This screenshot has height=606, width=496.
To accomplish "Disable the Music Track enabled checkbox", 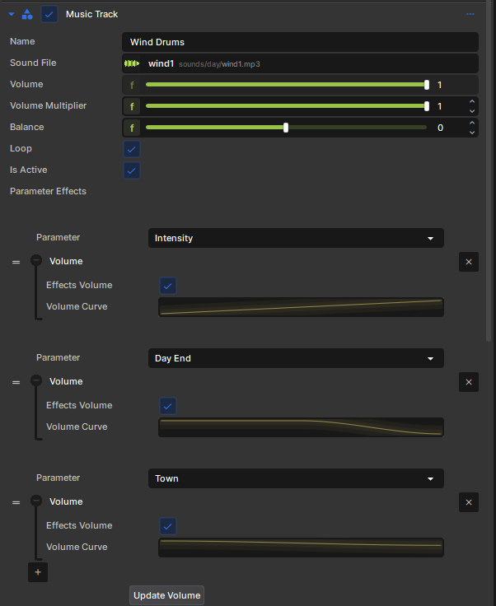I will click(49, 14).
